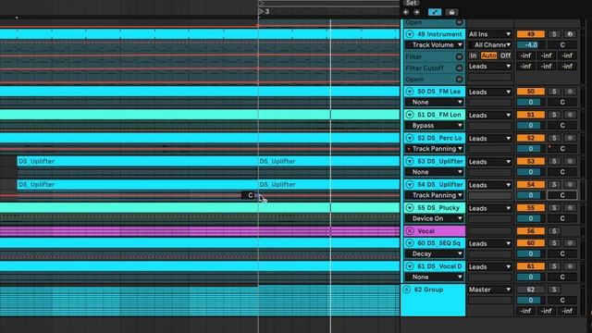The image size is (592, 333).
Task: Arm track 60 DS_SEQ Sq
Action: pyautogui.click(x=570, y=242)
